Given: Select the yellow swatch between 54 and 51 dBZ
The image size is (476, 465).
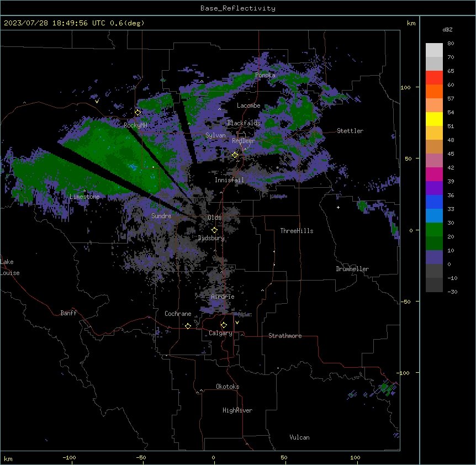Looking at the screenshot, I should tap(434, 119).
